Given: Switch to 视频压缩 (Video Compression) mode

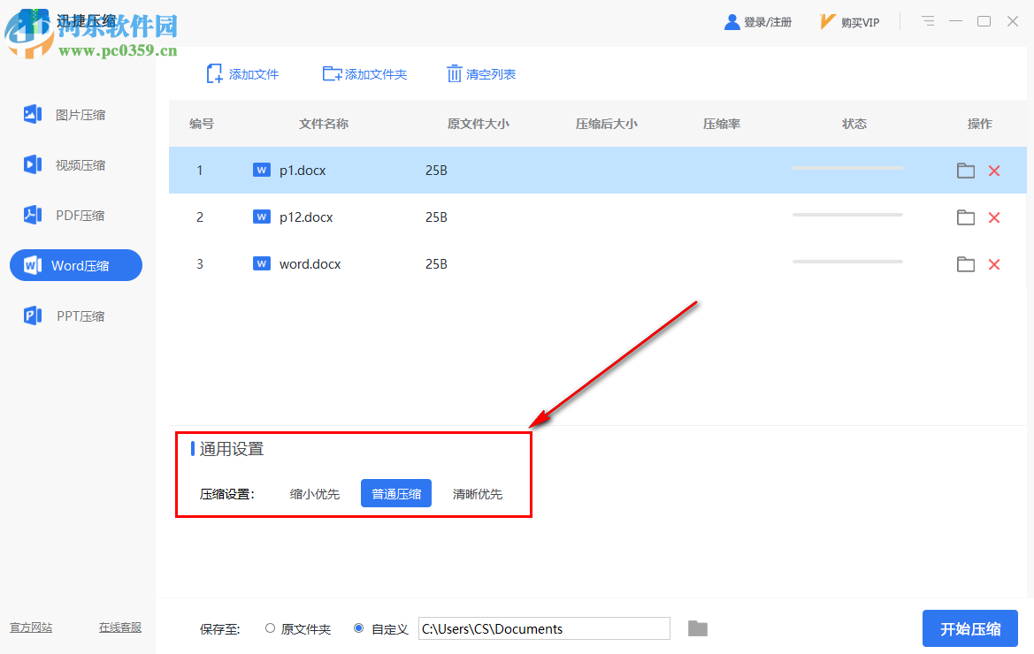Looking at the screenshot, I should [75, 164].
